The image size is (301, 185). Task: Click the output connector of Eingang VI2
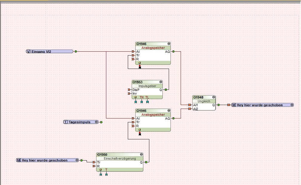point(76,51)
